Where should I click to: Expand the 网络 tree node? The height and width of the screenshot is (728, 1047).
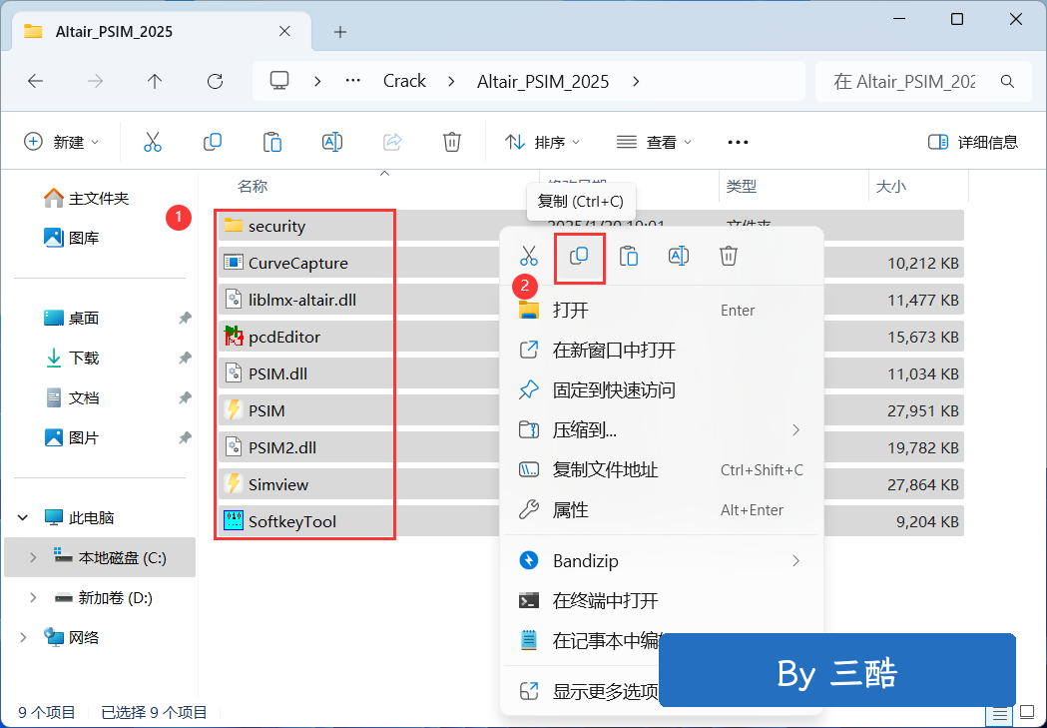(23, 638)
